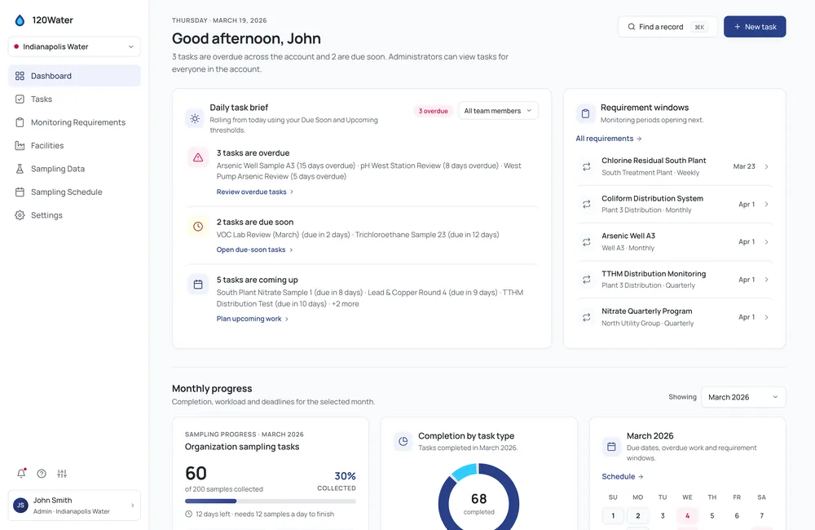Open Sampling Schedule in sidebar
The height and width of the screenshot is (530, 815).
[x=74, y=192]
